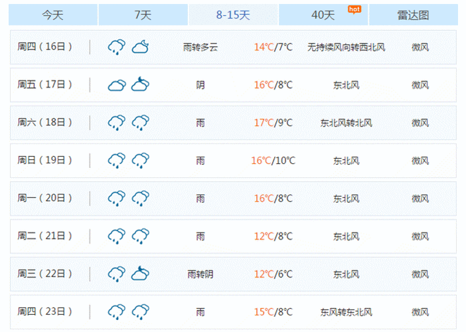
Task: Select the date 周四（16日）
Action: coord(45,46)
